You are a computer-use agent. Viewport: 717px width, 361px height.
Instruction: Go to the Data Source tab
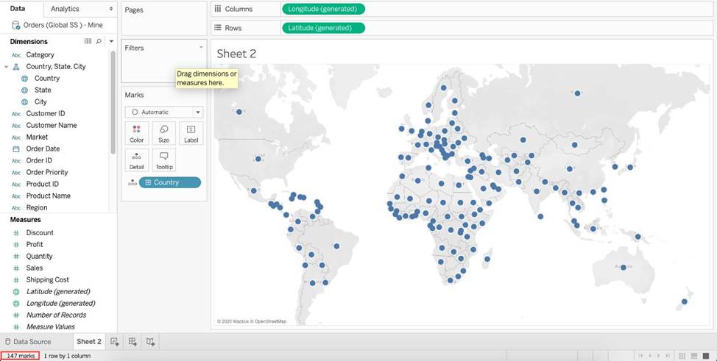point(29,342)
